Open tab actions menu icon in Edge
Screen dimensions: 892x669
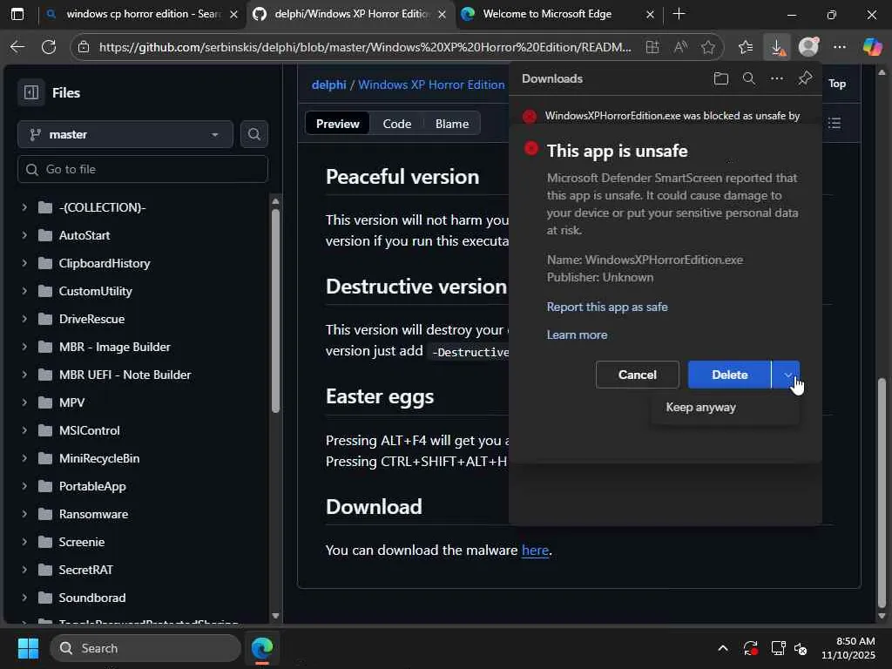[x=17, y=14]
